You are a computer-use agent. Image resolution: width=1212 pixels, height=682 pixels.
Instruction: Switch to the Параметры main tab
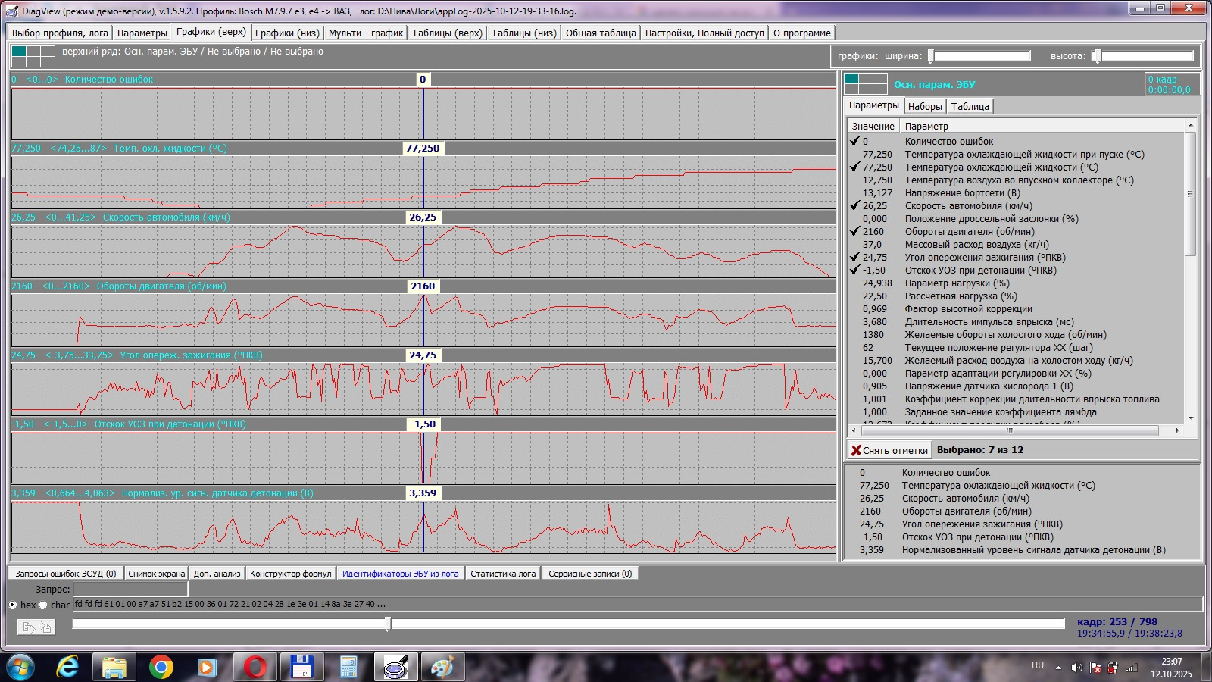142,33
